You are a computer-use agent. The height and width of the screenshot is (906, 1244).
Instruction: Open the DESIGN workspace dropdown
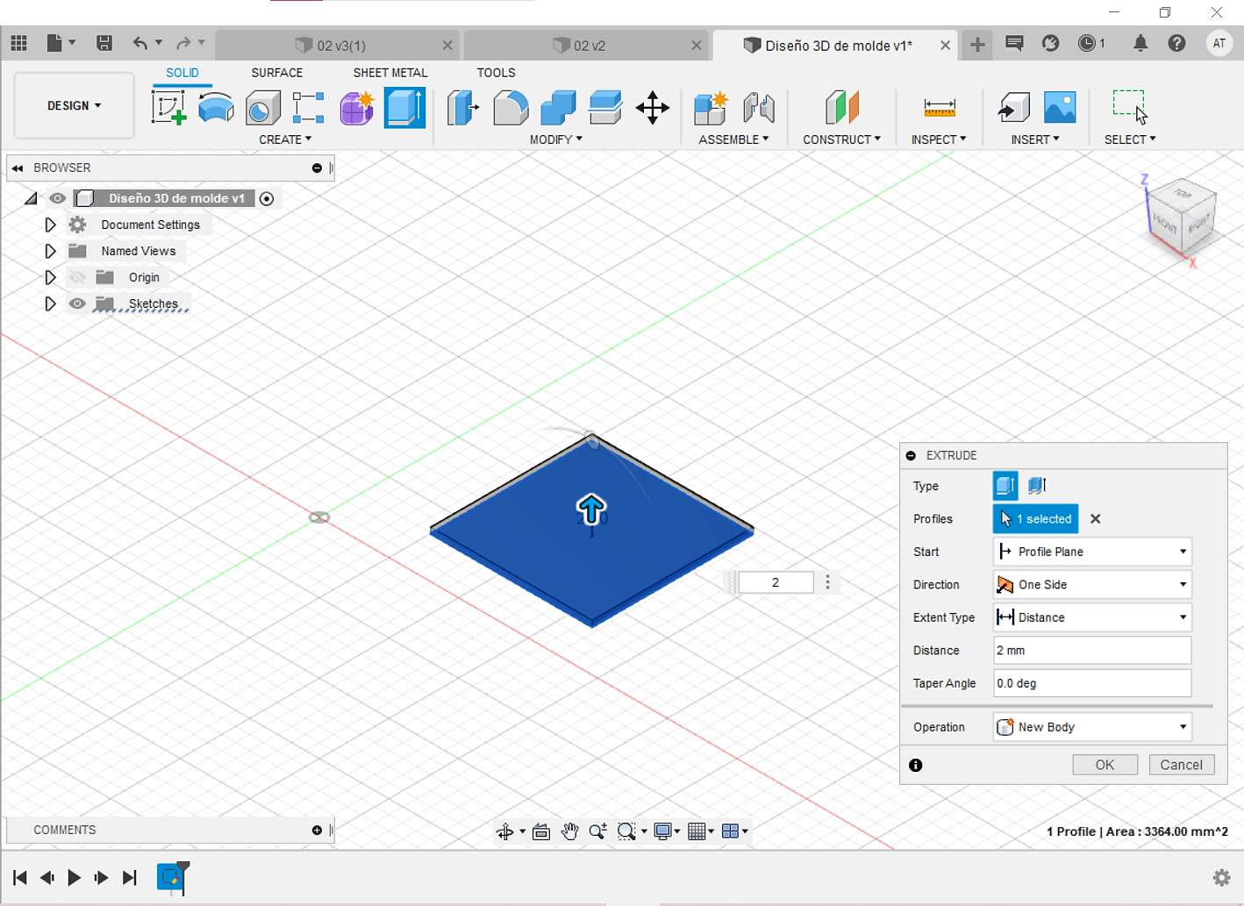tap(75, 105)
